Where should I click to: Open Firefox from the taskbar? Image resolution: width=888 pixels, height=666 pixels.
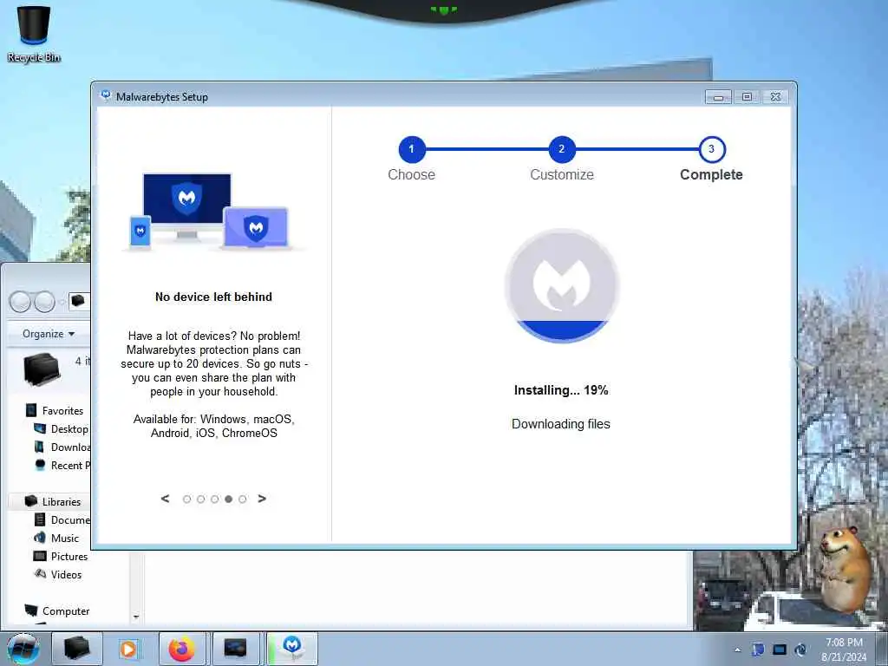click(x=182, y=649)
